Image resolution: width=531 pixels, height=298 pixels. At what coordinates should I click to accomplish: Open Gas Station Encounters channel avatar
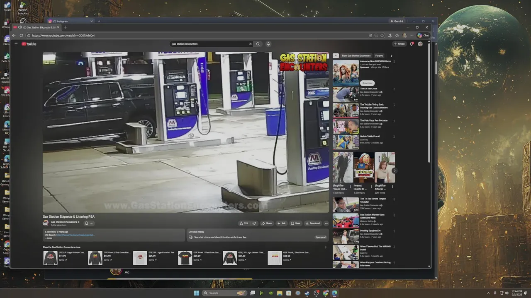[46, 223]
